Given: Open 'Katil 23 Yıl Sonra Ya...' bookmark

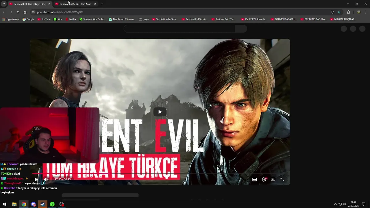Looking at the screenshot, I should pyautogui.click(x=254, y=19).
